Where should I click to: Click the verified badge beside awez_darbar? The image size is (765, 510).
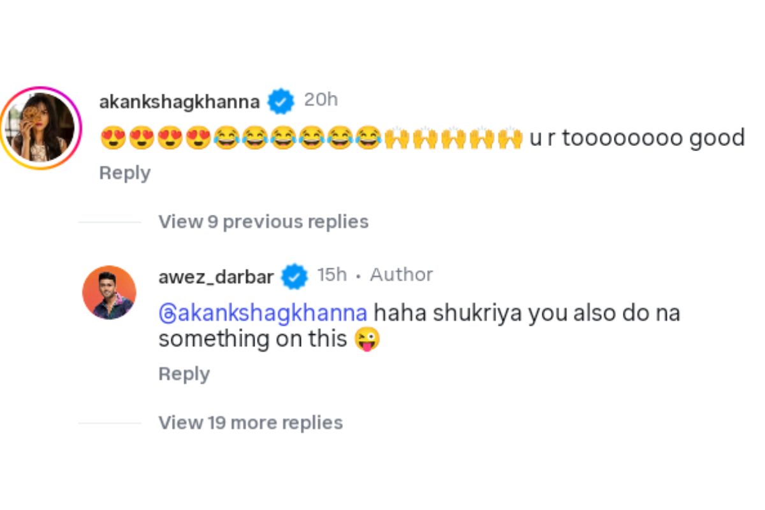(x=295, y=276)
